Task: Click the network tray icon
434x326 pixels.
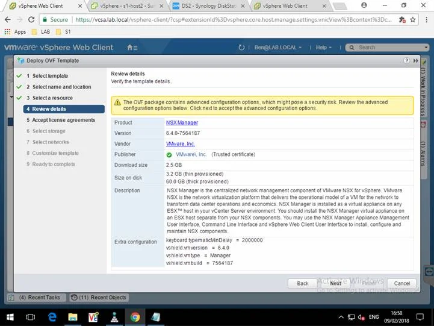Action: tap(351, 317)
